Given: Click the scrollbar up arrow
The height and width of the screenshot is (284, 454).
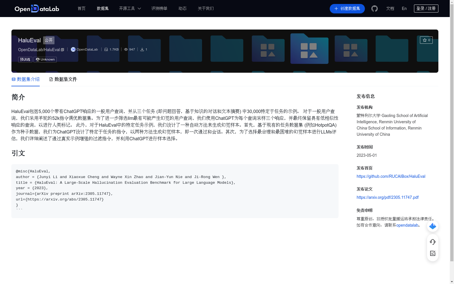Looking at the screenshot, I should [452, 2].
